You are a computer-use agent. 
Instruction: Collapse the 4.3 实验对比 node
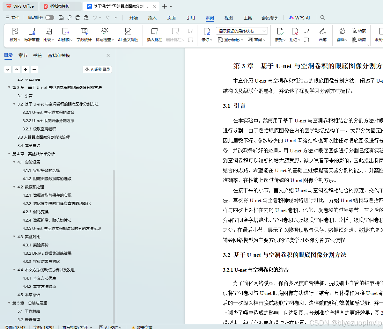tap(14, 237)
